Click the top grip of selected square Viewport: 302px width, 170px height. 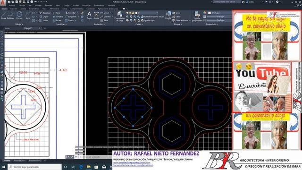(133, 89)
